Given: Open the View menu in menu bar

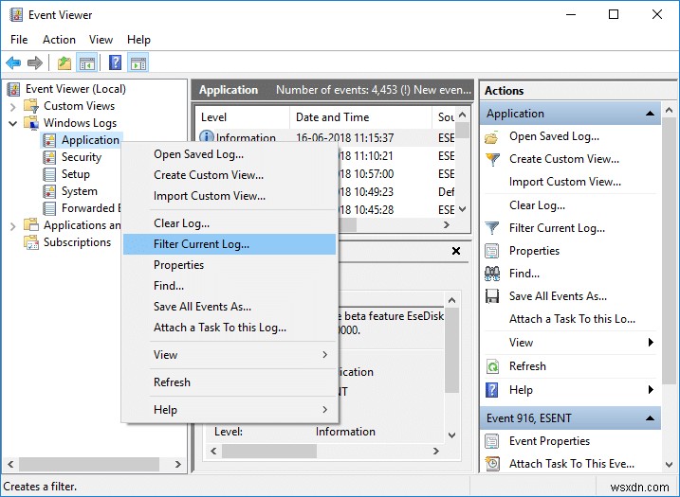Looking at the screenshot, I should pyautogui.click(x=101, y=40).
